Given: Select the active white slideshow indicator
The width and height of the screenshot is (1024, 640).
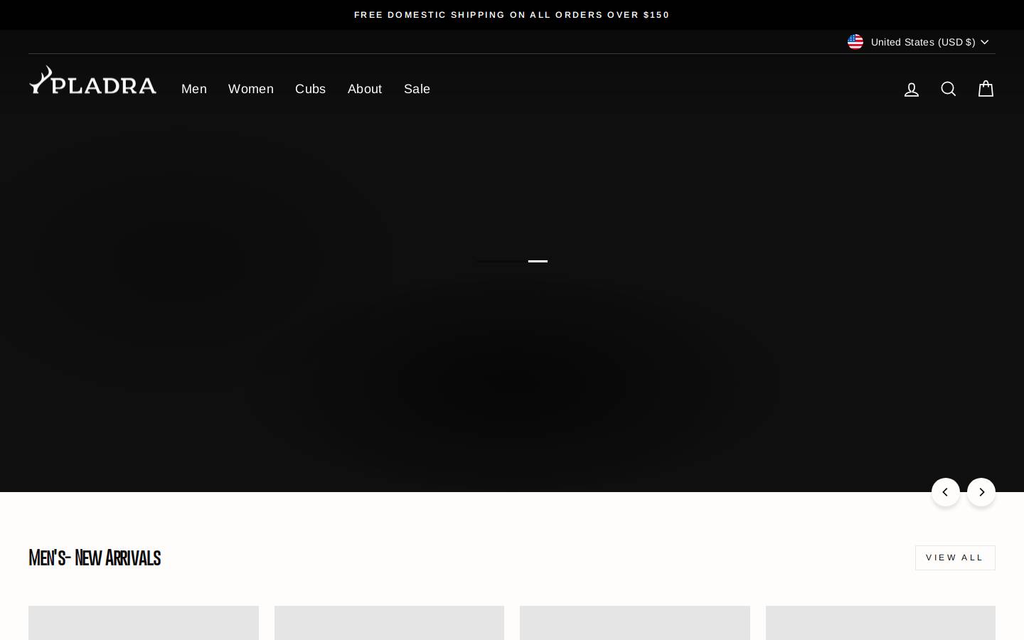Looking at the screenshot, I should tap(538, 261).
